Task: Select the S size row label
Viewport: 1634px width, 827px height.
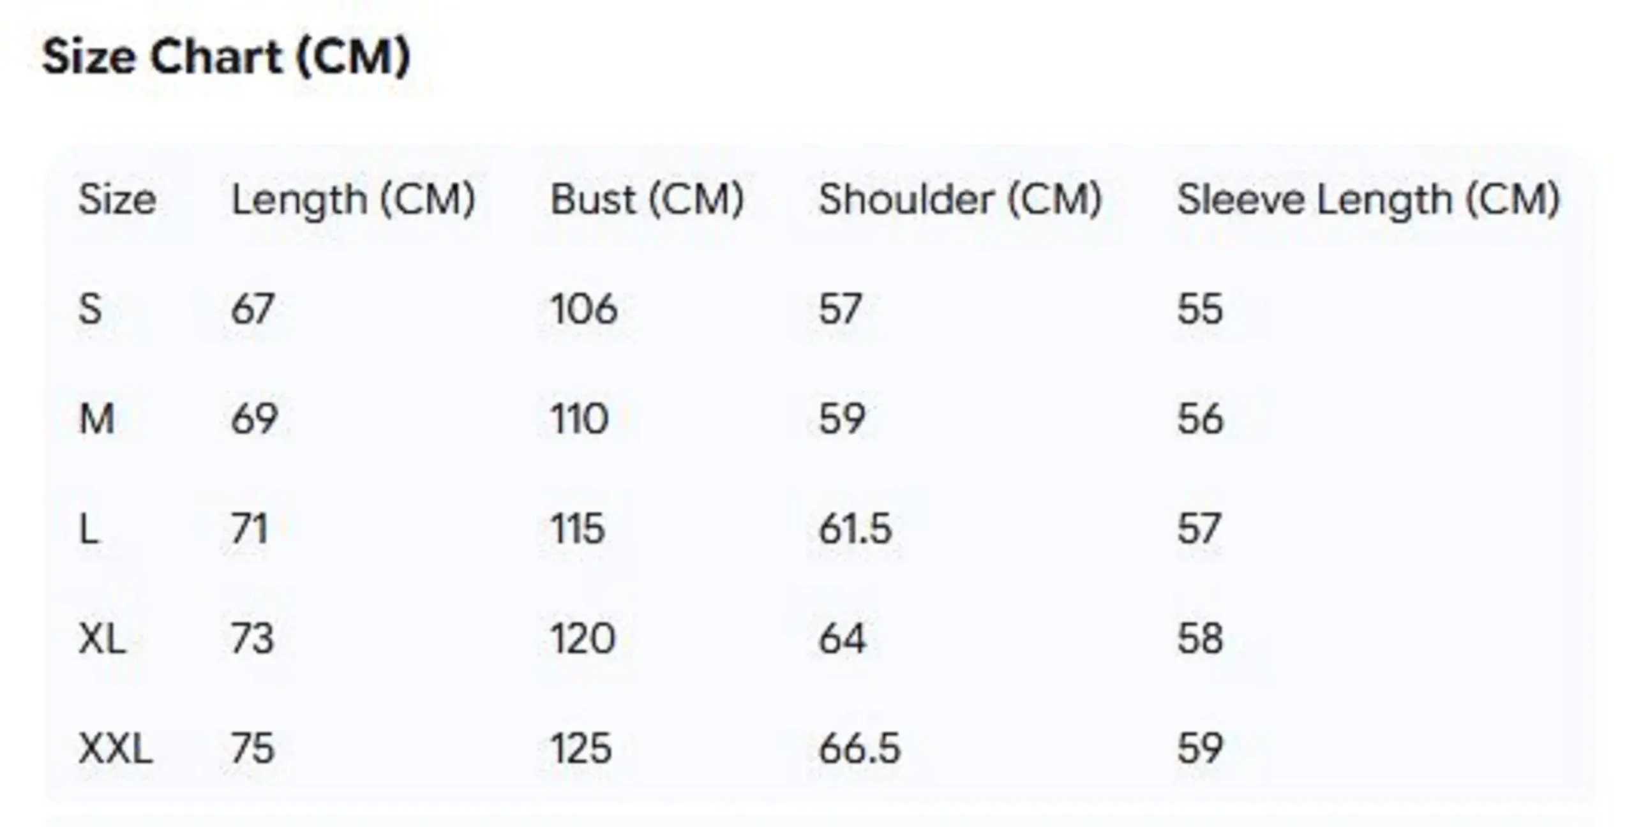Action: point(90,309)
